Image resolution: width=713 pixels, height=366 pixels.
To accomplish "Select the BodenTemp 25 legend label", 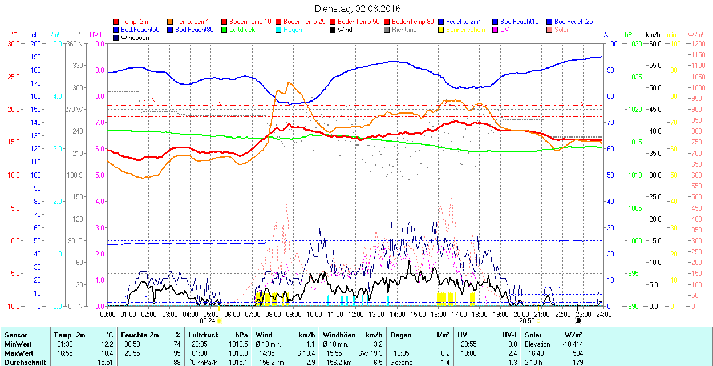I will 305,22.
